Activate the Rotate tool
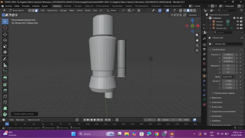The height and width of the screenshot is (138, 245). (x=5, y=40)
